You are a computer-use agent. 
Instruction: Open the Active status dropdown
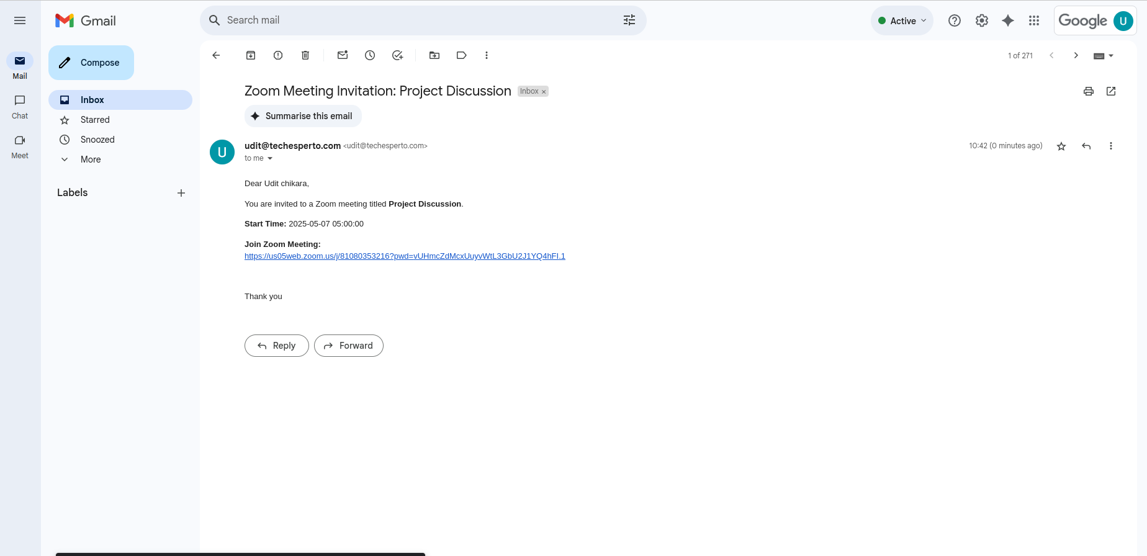point(902,20)
